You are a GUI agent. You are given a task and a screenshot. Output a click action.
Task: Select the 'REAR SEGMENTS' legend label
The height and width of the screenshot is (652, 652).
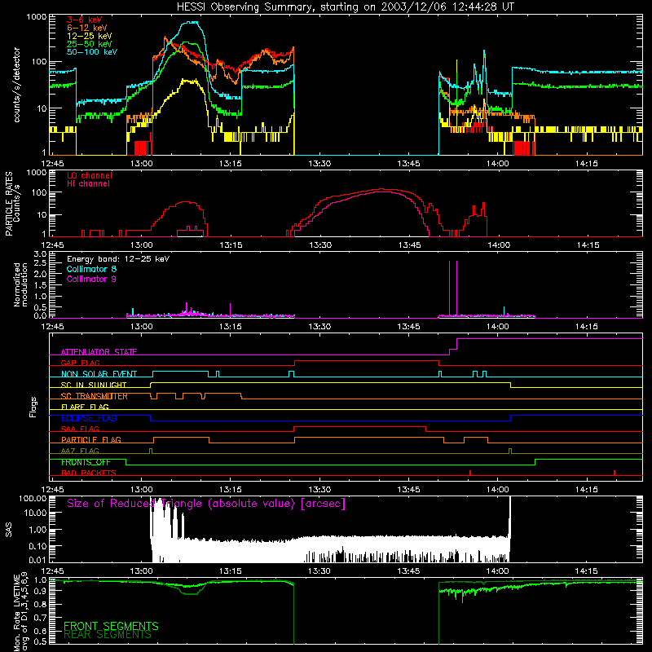pos(108,635)
